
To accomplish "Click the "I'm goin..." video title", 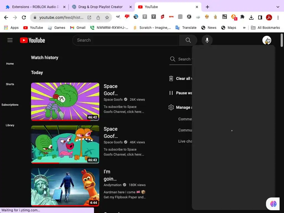I will (x=110, y=175).
